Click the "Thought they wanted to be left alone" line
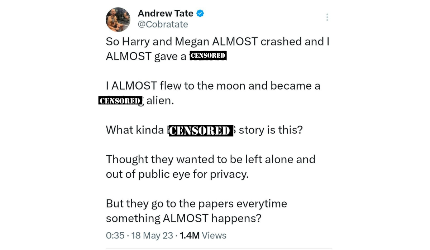The image size is (430, 250). (x=210, y=159)
